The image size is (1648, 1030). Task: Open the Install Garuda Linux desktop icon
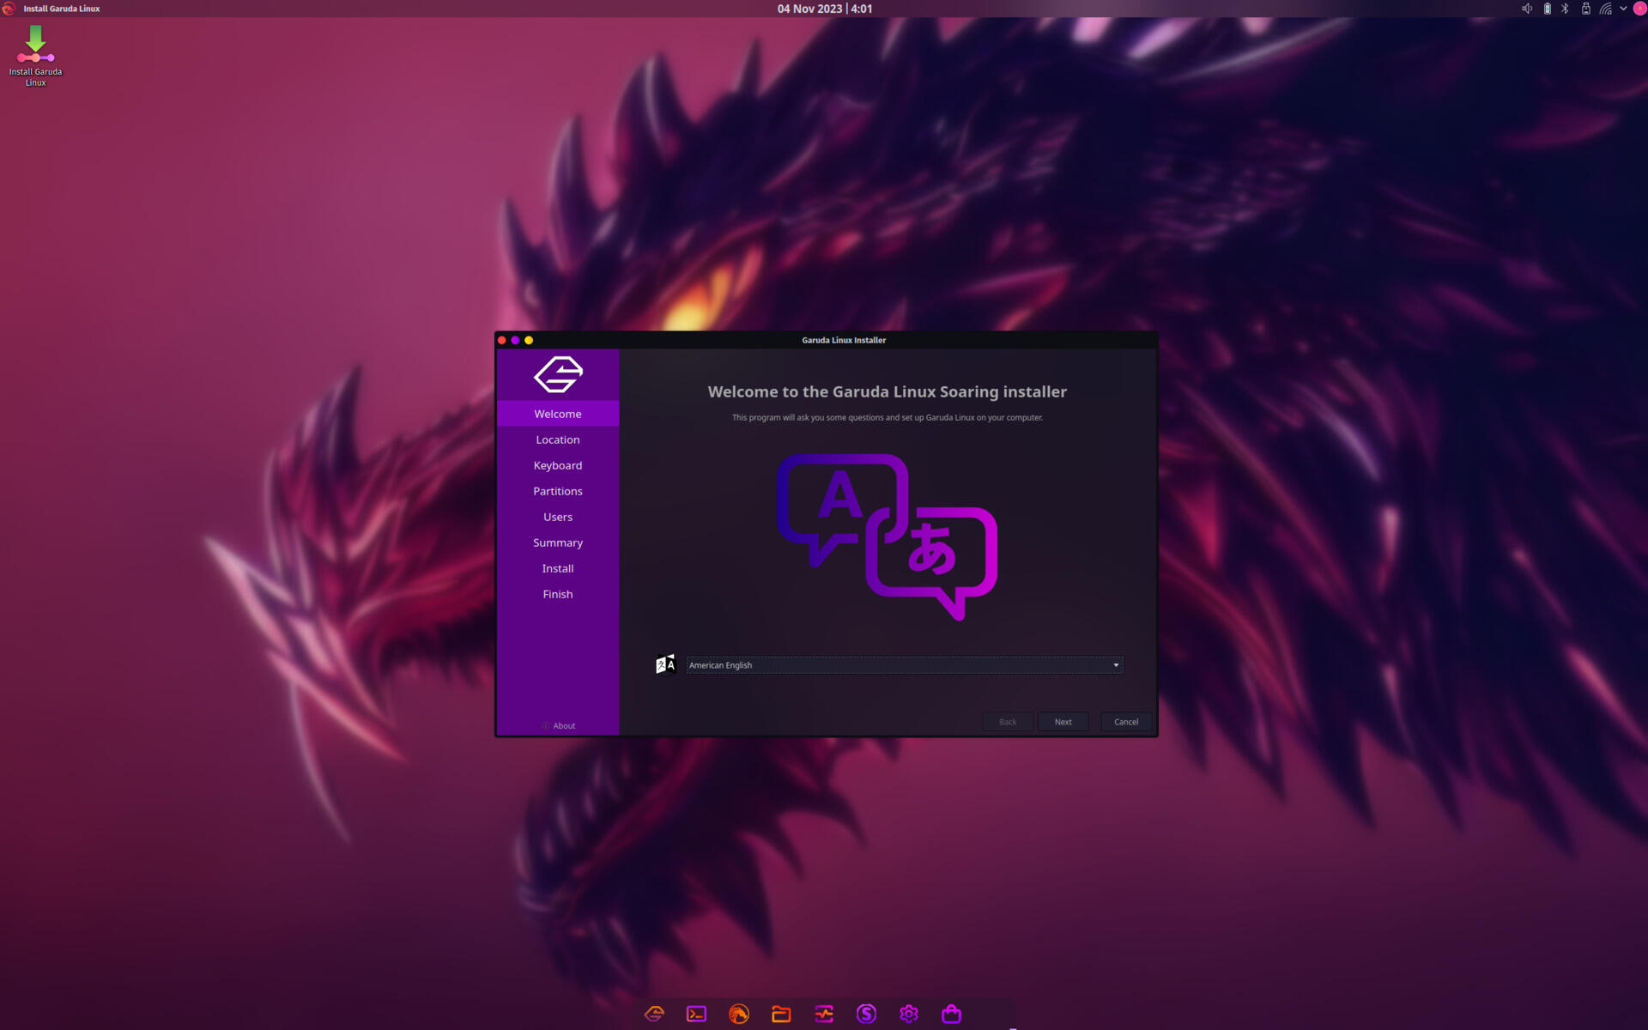tap(35, 55)
